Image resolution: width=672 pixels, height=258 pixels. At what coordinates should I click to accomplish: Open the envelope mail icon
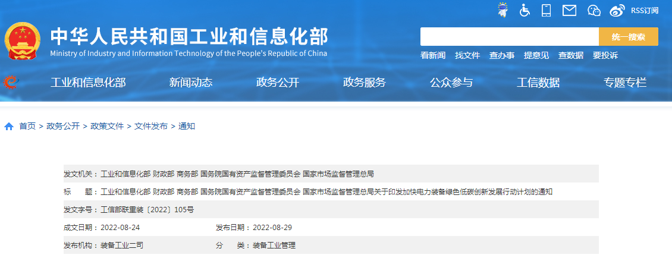point(569,10)
